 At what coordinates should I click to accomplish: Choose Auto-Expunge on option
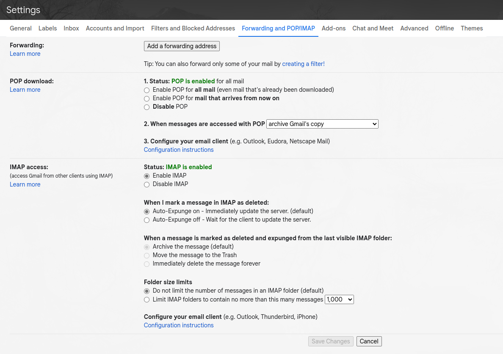tap(146, 211)
